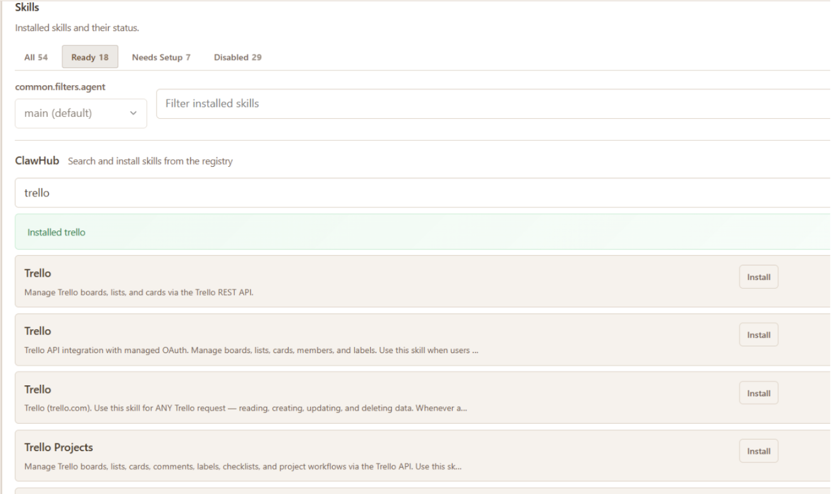
Task: Click the Trello title above the managed OAuth description
Action: [x=37, y=331]
